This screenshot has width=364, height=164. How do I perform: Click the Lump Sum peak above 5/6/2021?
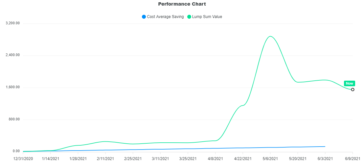270,36
